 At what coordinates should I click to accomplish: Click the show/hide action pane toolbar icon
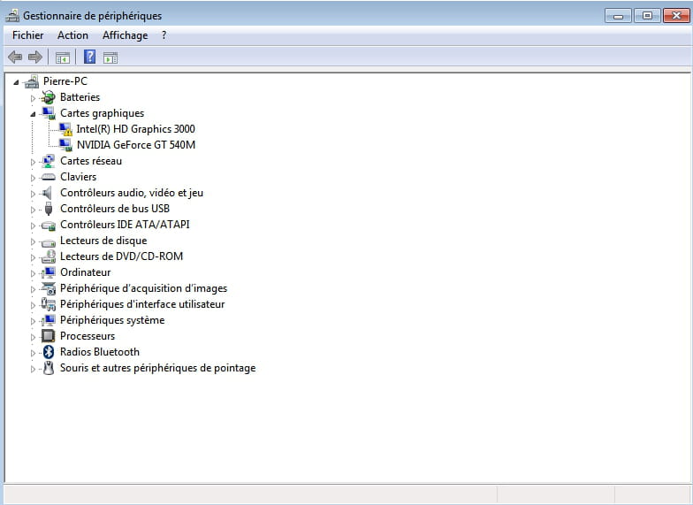click(x=110, y=57)
